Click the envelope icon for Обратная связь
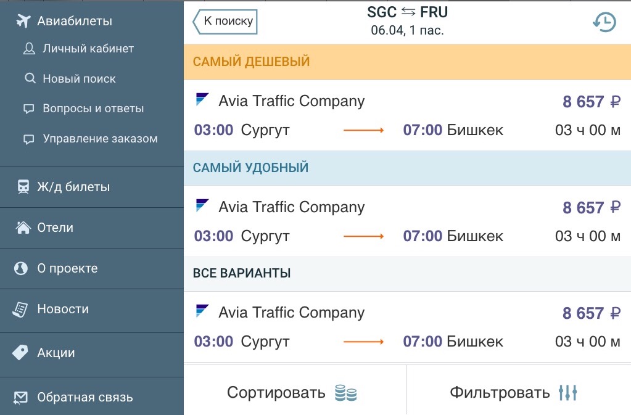 (x=21, y=398)
